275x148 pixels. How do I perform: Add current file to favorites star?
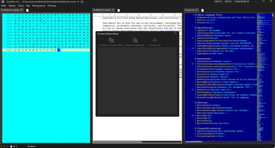82,2
